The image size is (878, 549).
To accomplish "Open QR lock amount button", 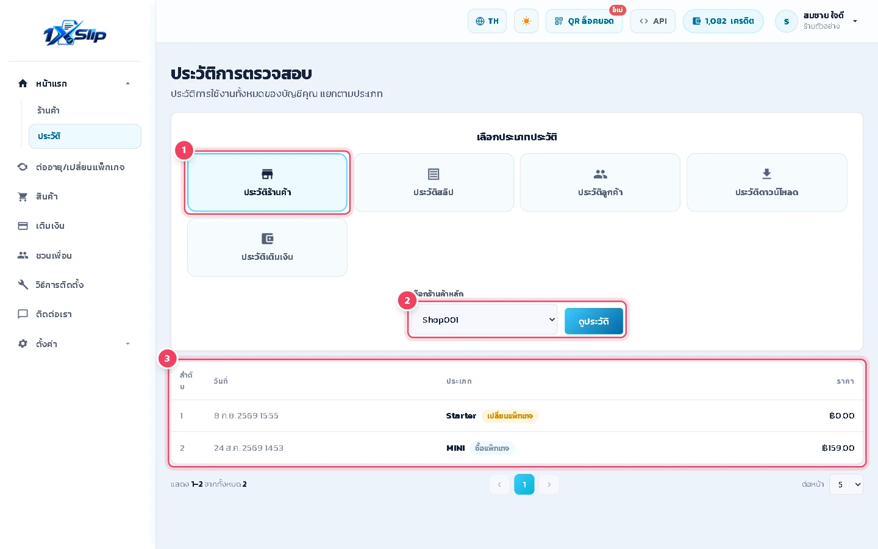I will pos(584,21).
